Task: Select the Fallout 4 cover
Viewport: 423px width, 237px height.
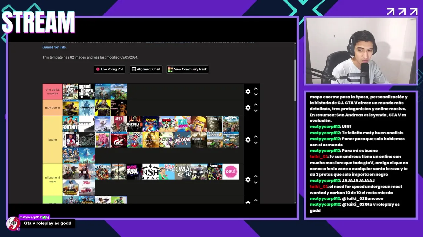Action: (214, 124)
